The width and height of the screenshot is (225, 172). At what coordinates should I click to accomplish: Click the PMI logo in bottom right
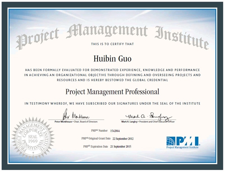coord(183,140)
